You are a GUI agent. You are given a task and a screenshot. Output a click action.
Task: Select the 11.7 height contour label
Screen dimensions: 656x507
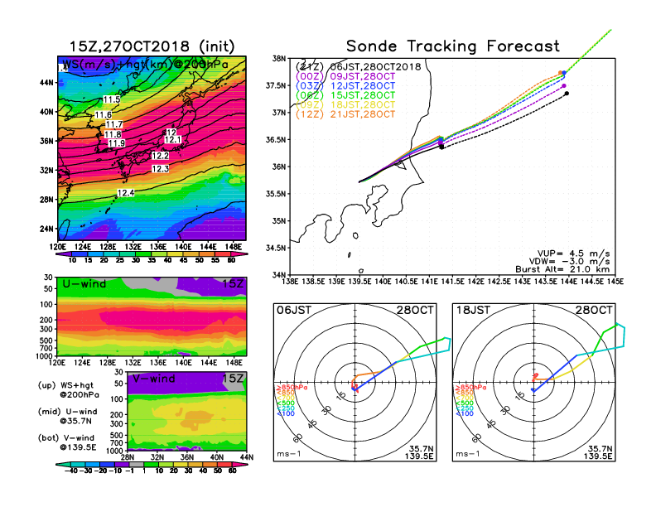coord(113,124)
